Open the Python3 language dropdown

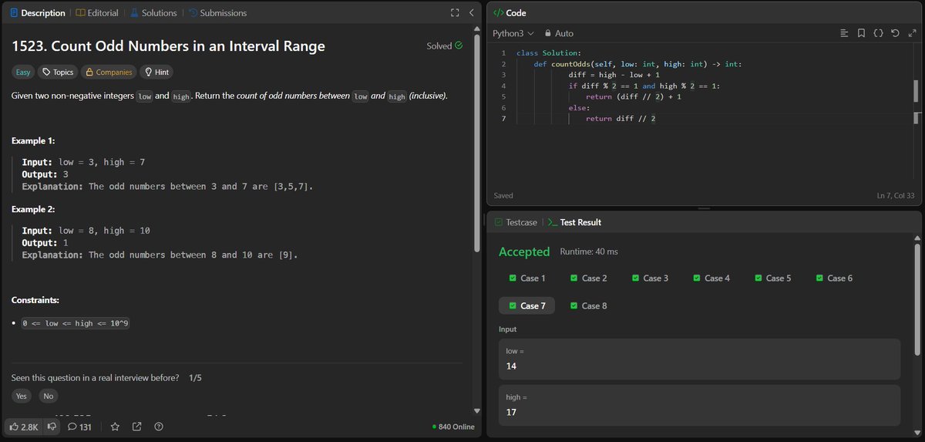[513, 33]
